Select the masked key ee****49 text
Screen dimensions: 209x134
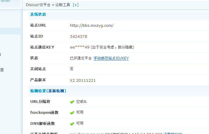click(x=80, y=47)
